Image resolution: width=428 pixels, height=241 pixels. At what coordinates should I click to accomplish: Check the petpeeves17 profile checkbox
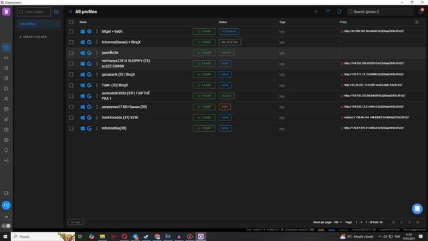click(72, 107)
